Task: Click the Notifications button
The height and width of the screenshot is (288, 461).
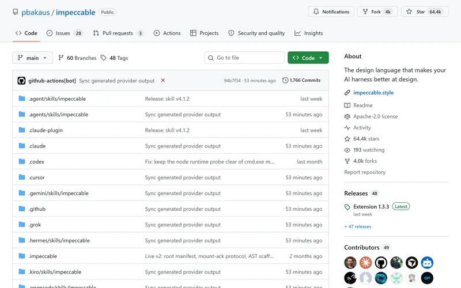Action: pos(331,12)
